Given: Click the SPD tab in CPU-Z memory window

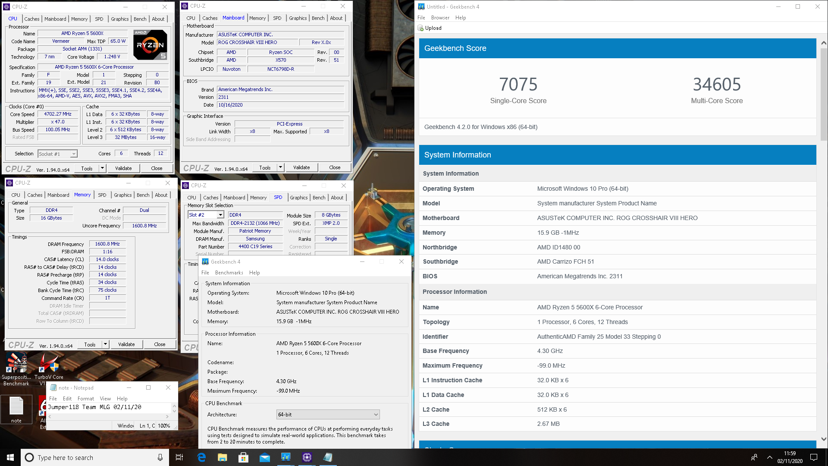Looking at the screenshot, I should [x=101, y=194].
